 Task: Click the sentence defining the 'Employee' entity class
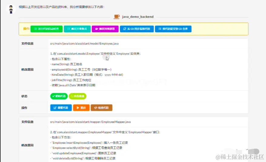(x=95, y=53)
